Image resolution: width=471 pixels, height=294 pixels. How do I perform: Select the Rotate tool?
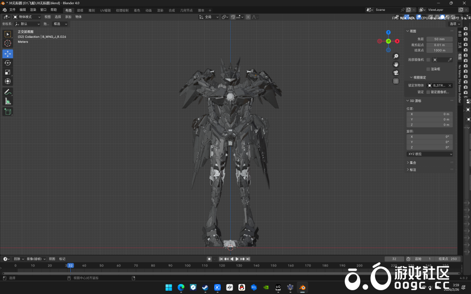pos(8,63)
